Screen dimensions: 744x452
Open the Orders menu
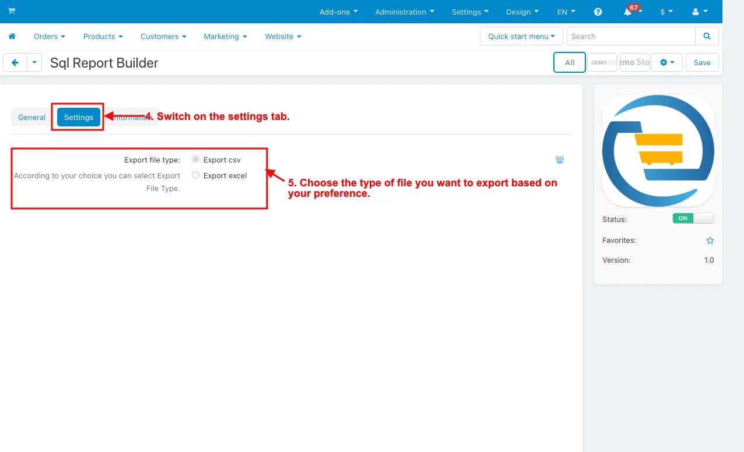(x=50, y=36)
